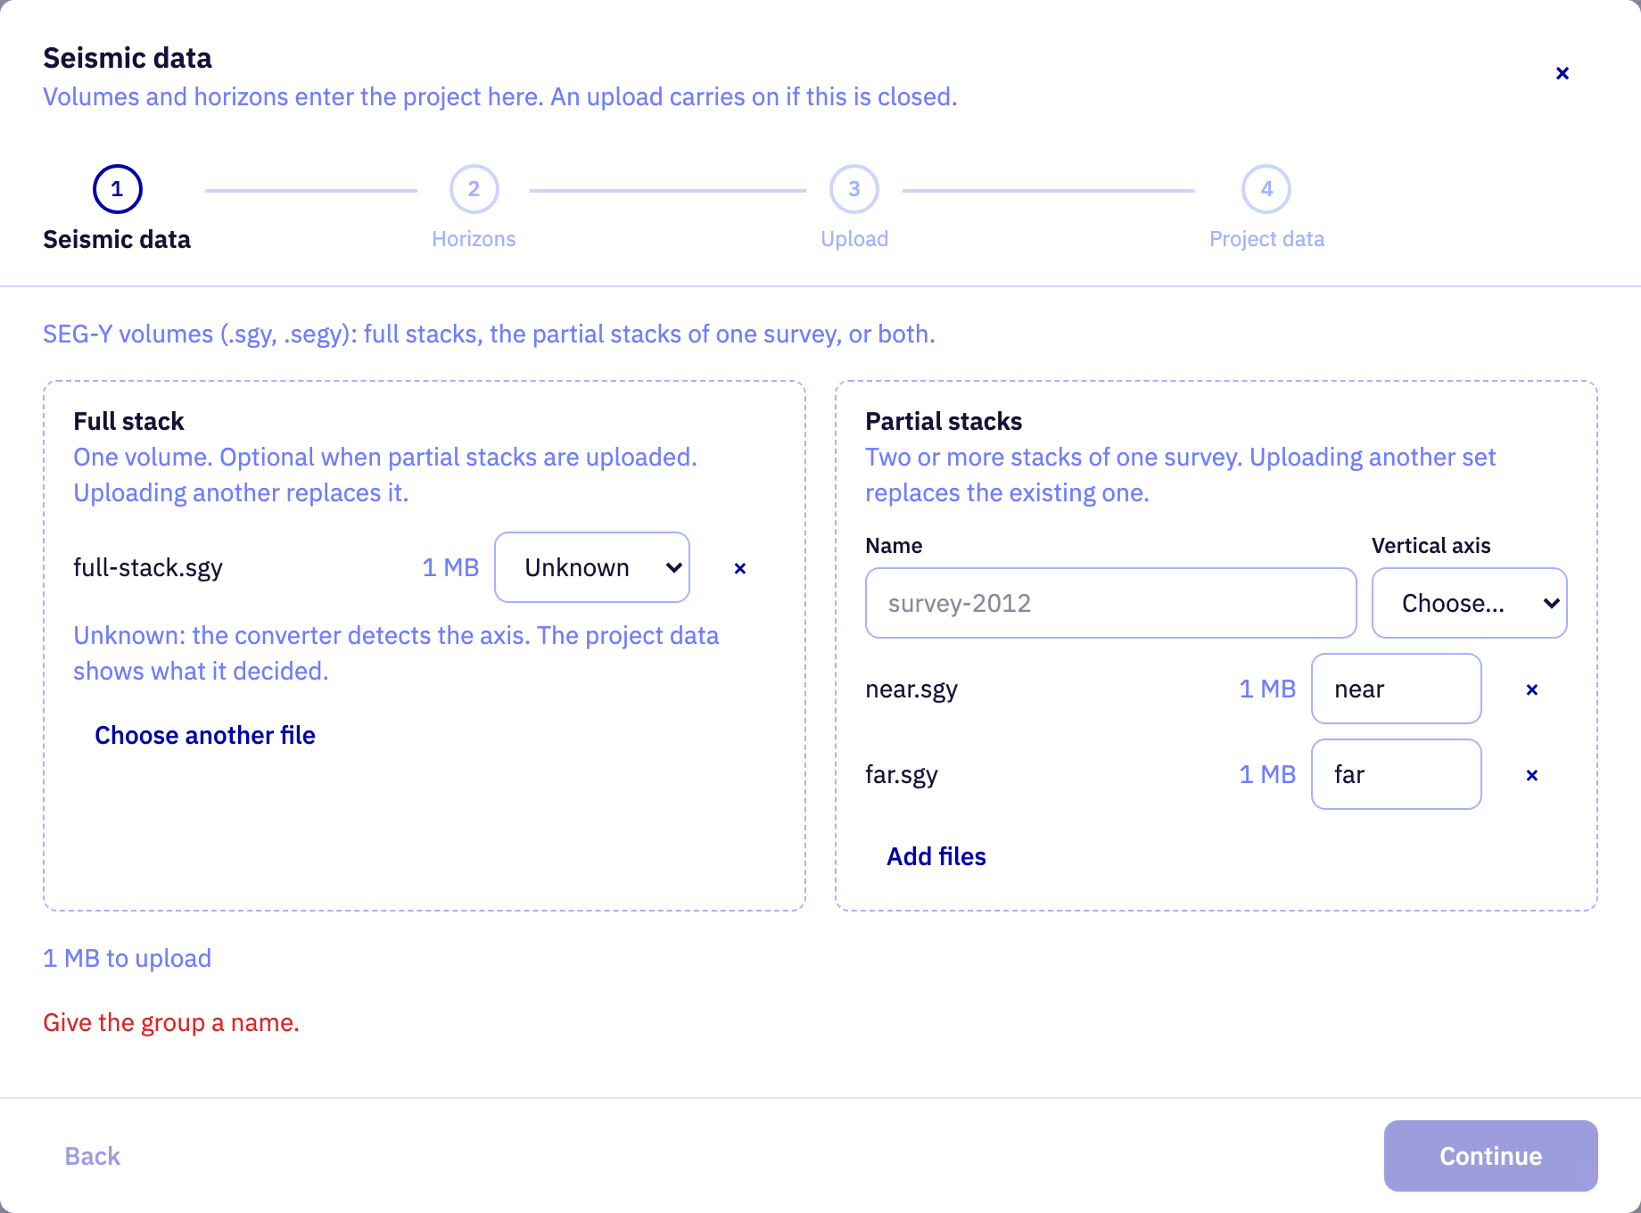Image resolution: width=1641 pixels, height=1213 pixels.
Task: Close the Seismic data dialog
Action: point(1562,73)
